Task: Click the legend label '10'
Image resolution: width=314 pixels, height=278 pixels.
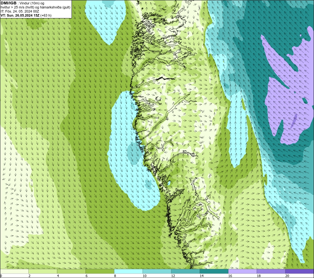Action: point(144,276)
